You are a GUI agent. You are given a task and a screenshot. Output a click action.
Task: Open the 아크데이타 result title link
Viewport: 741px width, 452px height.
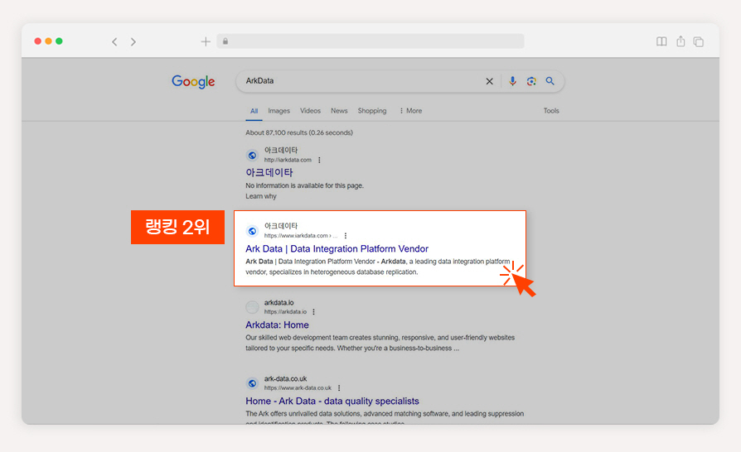tap(269, 173)
